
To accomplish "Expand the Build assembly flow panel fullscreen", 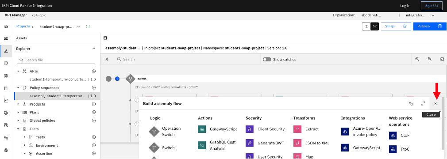I will coord(423,104).
